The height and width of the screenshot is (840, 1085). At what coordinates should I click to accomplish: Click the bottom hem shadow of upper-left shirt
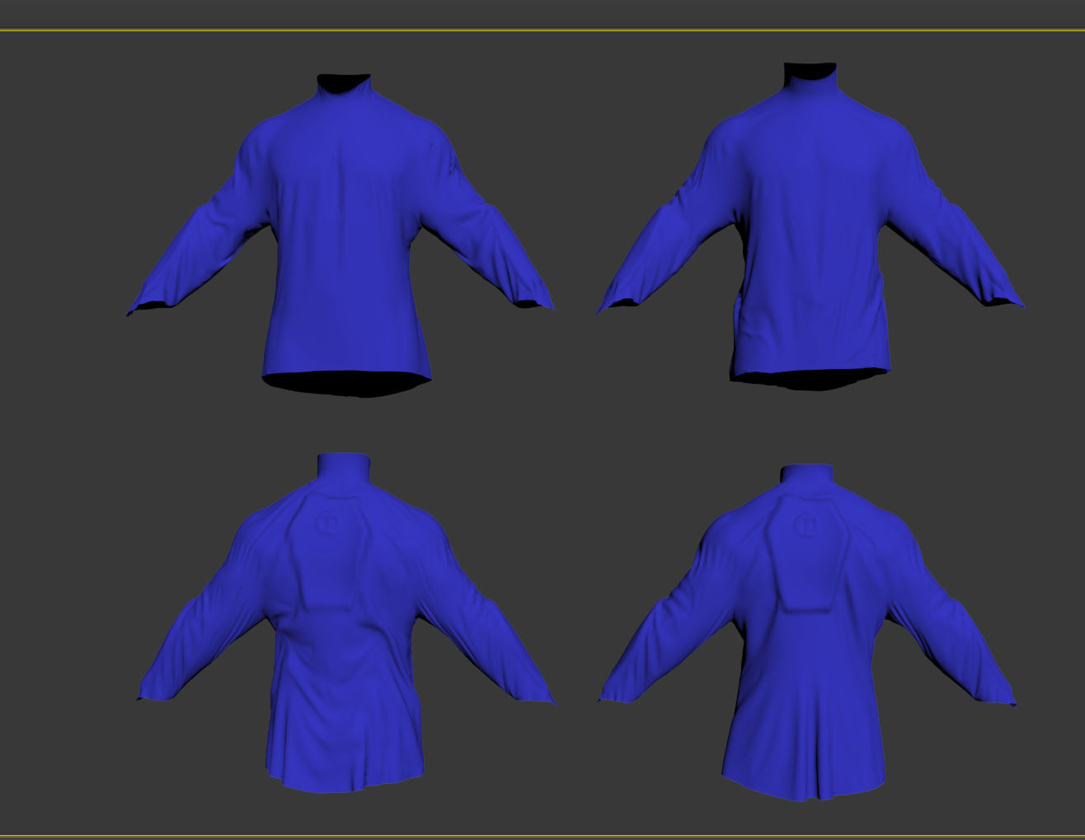[x=346, y=385]
